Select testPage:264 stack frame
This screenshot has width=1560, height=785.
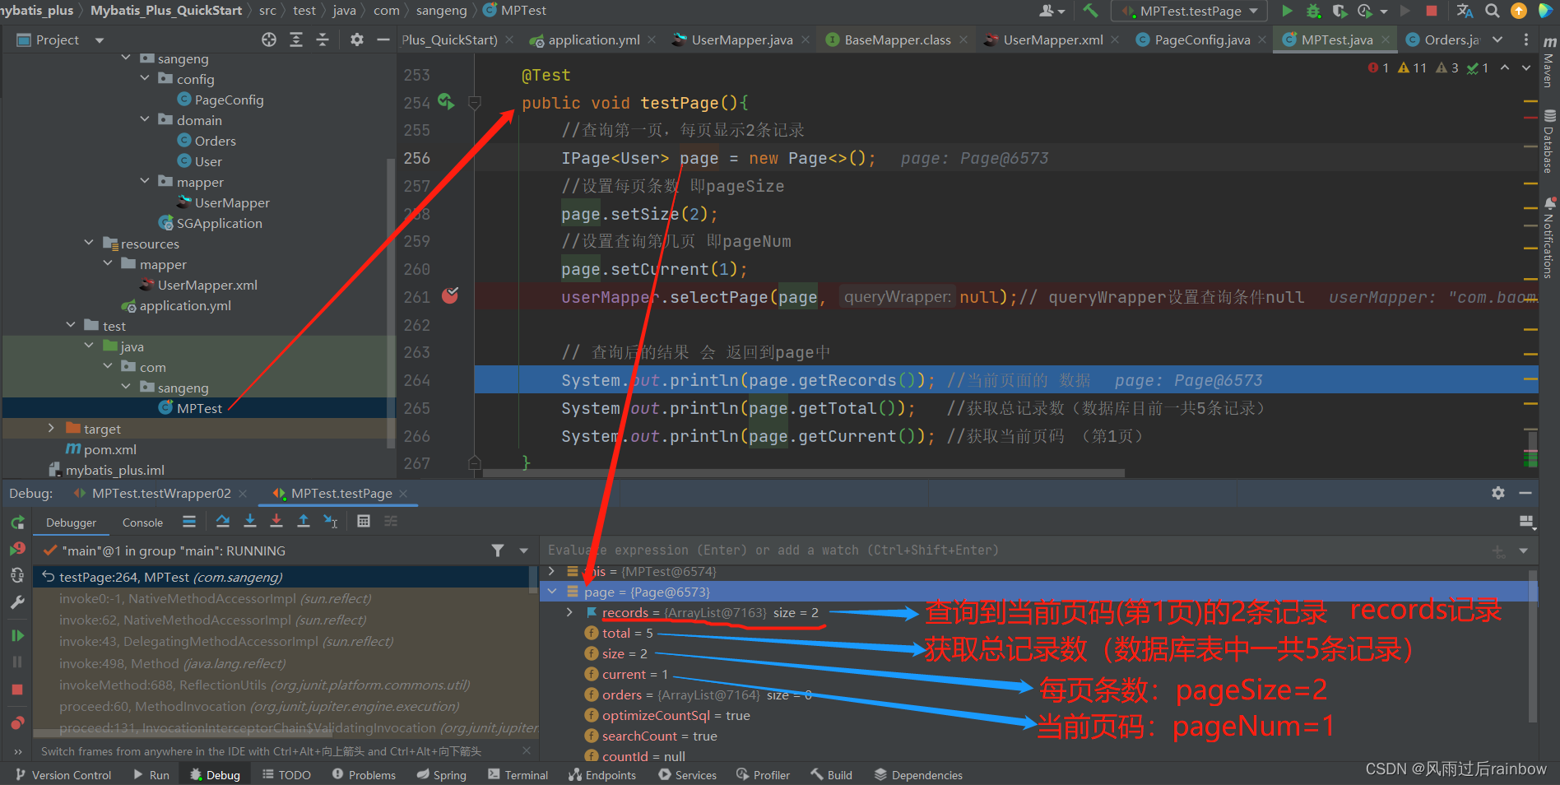click(x=285, y=577)
